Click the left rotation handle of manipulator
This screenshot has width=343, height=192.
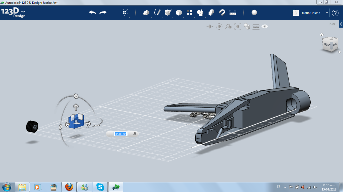tap(61, 127)
